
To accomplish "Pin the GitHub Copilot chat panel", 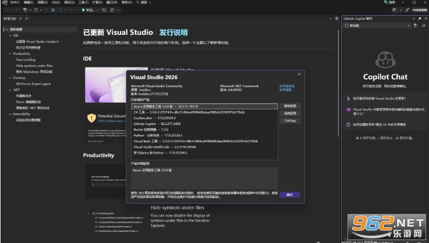I will (x=420, y=19).
